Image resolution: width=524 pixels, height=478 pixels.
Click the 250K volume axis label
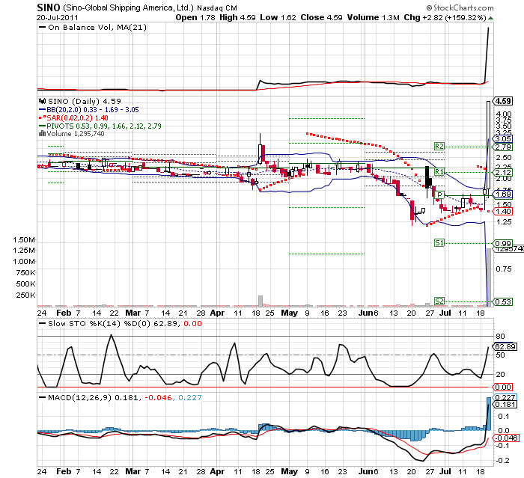click(x=25, y=295)
